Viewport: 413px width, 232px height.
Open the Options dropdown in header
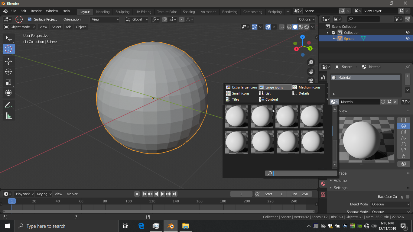coord(307,19)
